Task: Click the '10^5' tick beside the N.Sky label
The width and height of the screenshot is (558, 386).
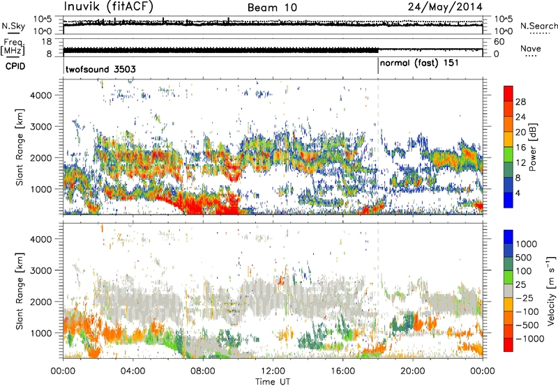Action: (43, 19)
